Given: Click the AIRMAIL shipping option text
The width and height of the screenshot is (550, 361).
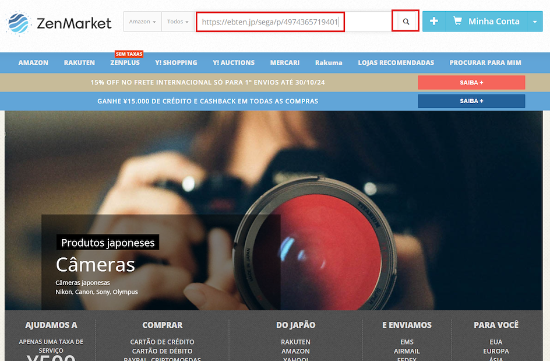Looking at the screenshot, I should pos(407,351).
